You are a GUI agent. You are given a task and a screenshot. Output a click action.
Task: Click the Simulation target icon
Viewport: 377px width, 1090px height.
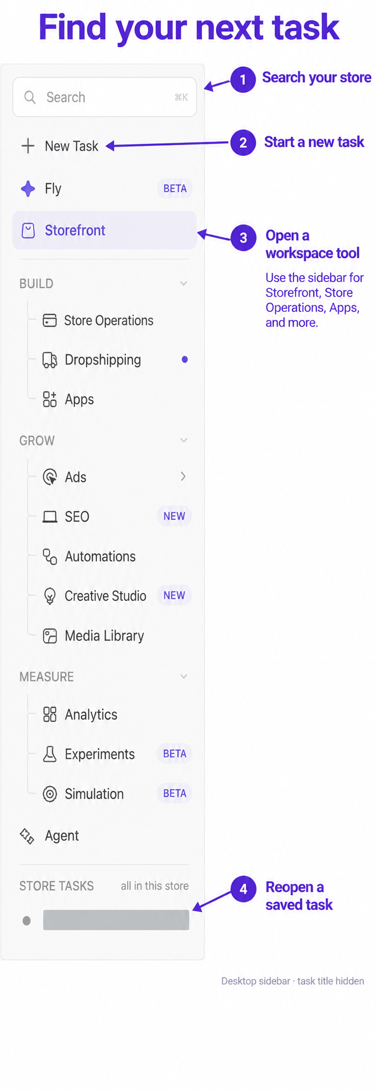[50, 794]
